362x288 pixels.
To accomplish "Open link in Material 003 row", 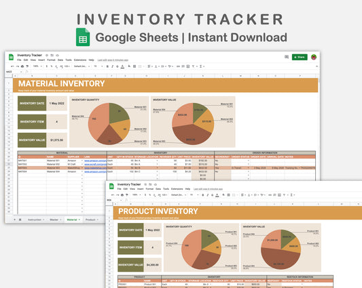I will pyautogui.click(x=96, y=168).
